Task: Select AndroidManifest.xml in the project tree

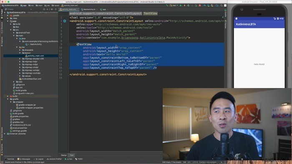Action: click(x=31, y=79)
